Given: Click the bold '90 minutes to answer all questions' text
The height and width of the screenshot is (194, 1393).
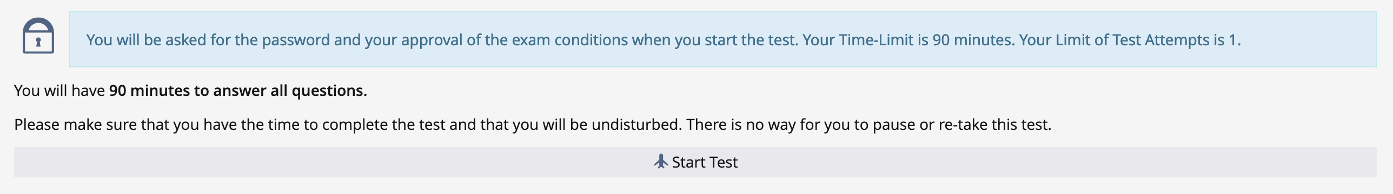Looking at the screenshot, I should click(238, 91).
